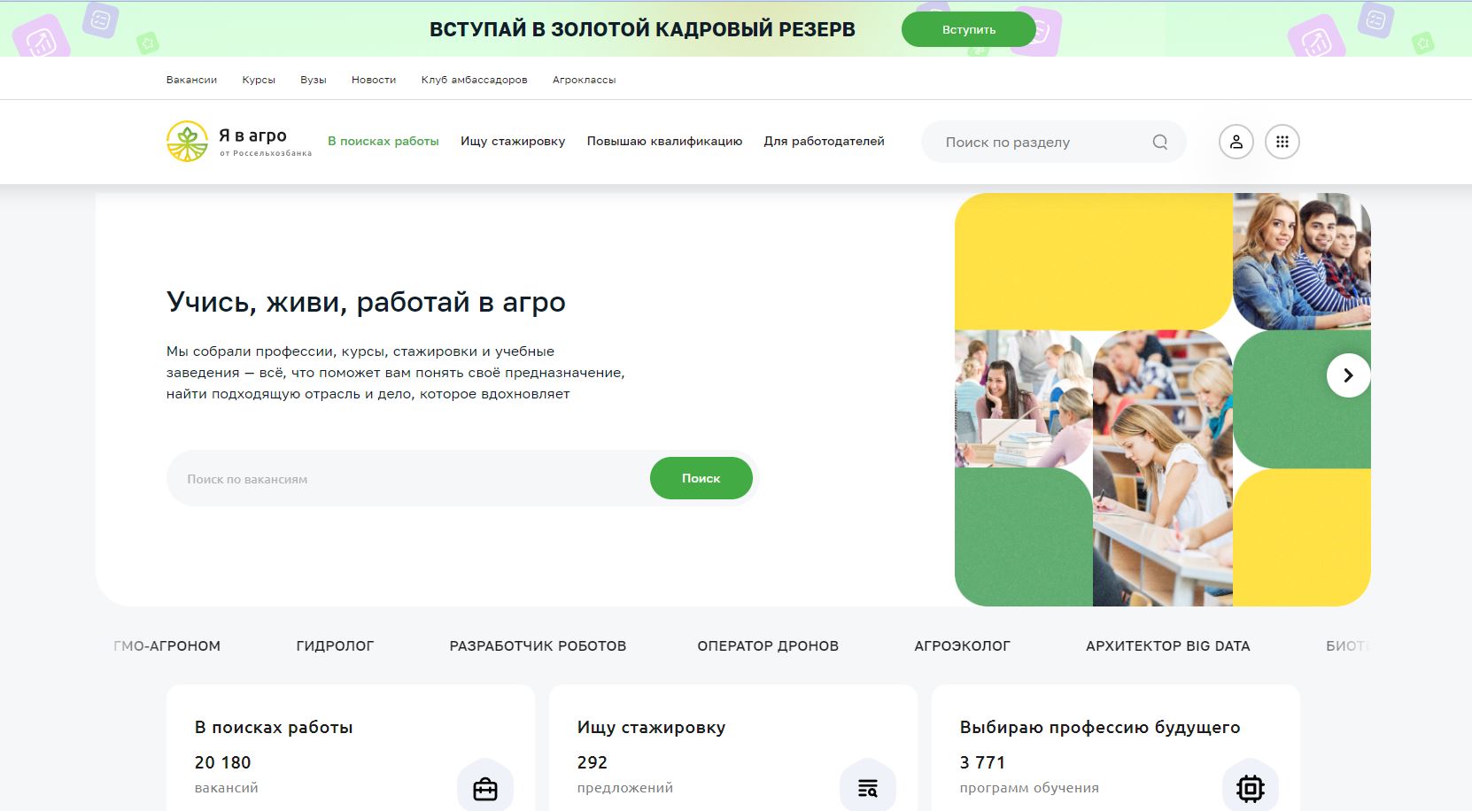Click the 292 предложений count

point(625,773)
